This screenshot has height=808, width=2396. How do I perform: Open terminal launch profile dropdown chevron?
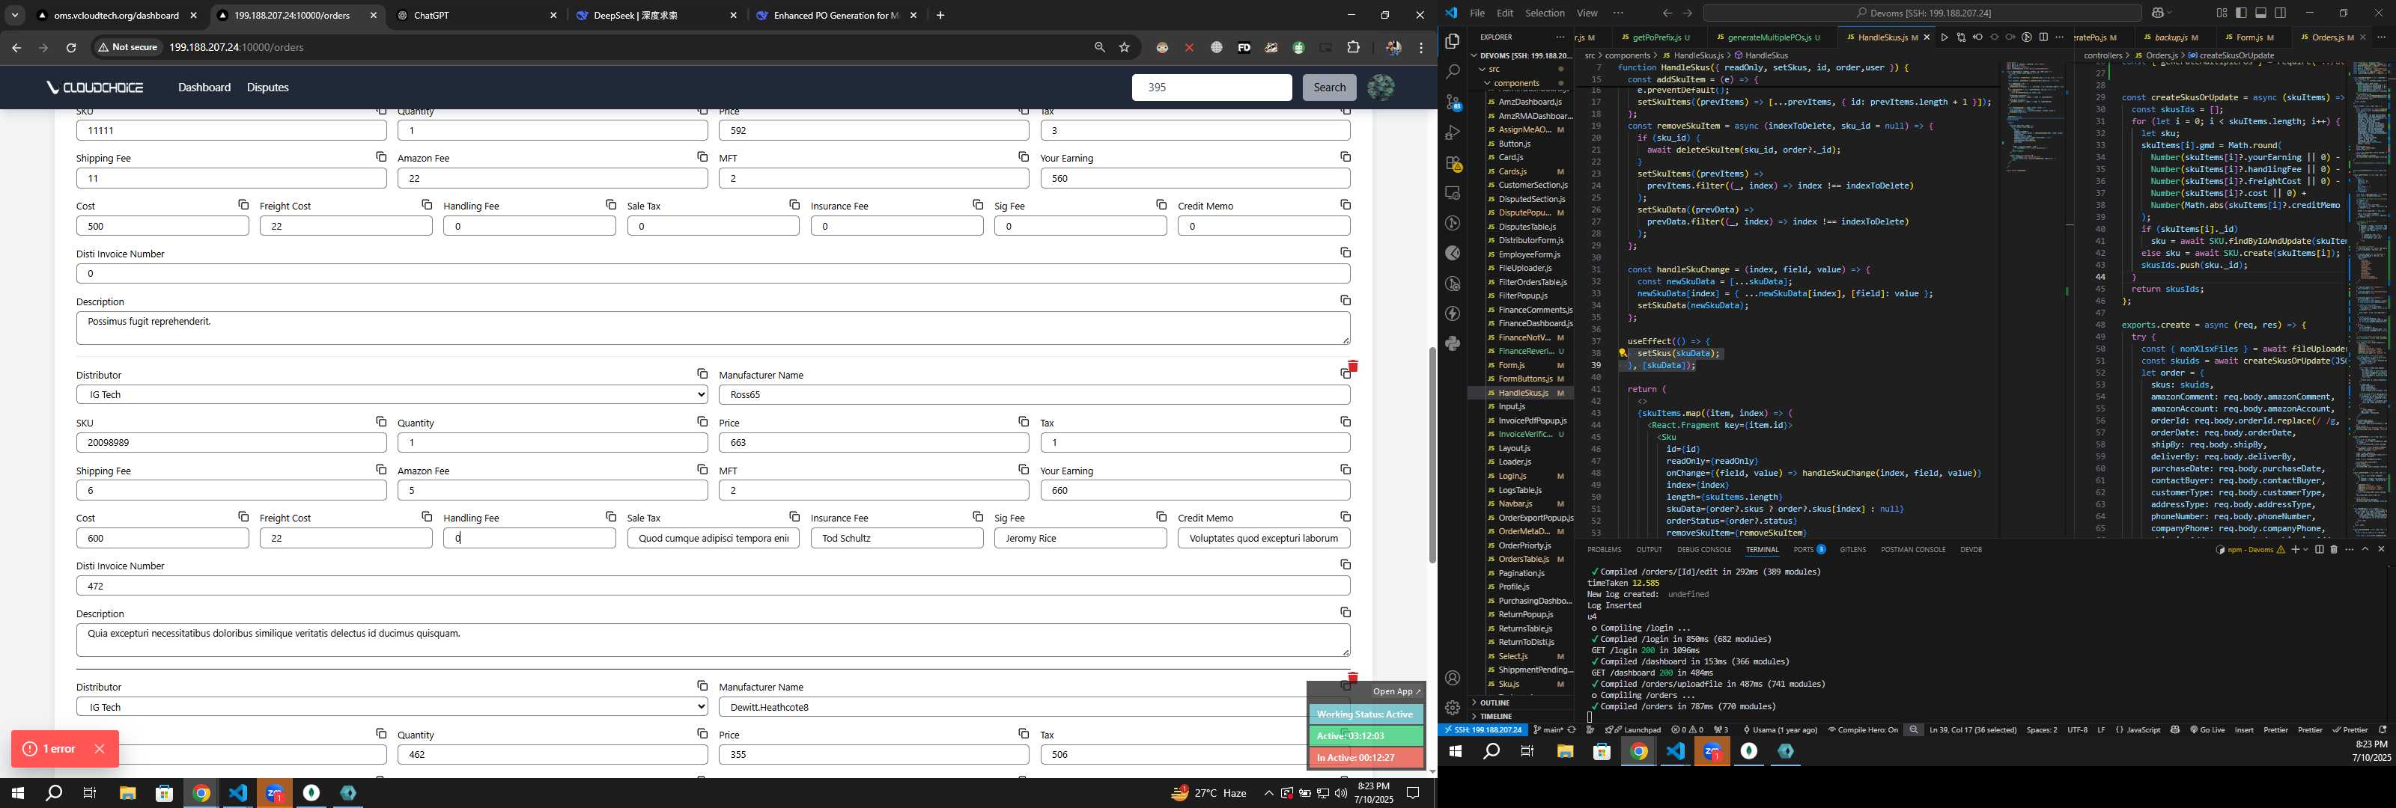coord(2305,549)
